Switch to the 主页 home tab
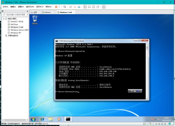 pos(34,12)
